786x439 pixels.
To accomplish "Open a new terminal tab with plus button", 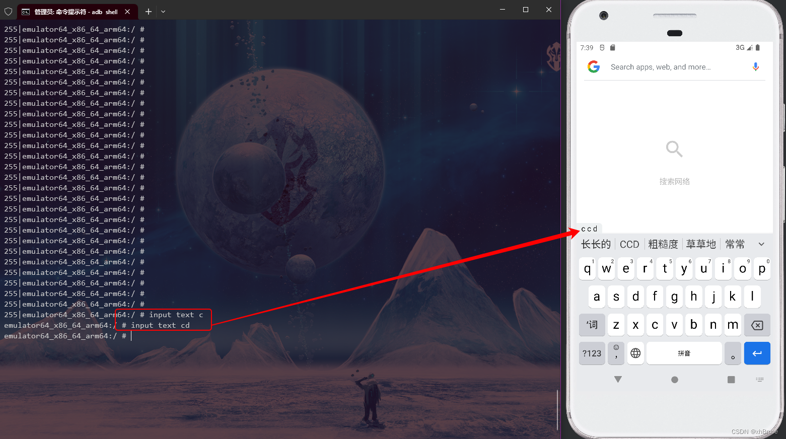I will click(x=148, y=11).
